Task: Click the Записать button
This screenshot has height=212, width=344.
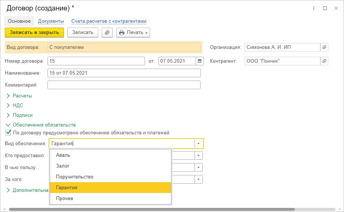Action: (83, 32)
